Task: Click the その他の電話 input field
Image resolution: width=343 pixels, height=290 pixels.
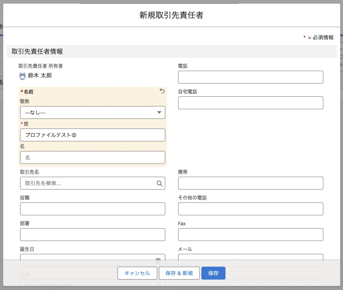Action: click(250, 209)
